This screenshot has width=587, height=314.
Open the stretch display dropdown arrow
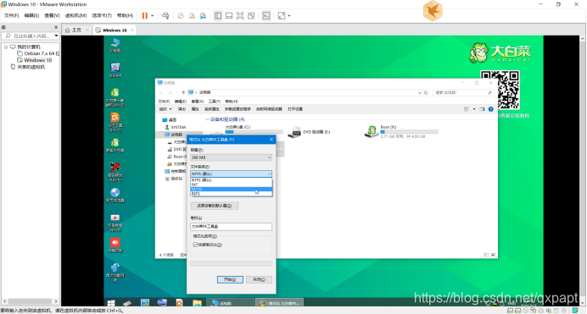(288, 16)
